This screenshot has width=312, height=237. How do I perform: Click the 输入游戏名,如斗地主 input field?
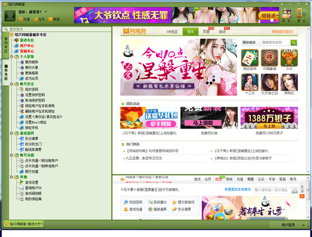273,190
